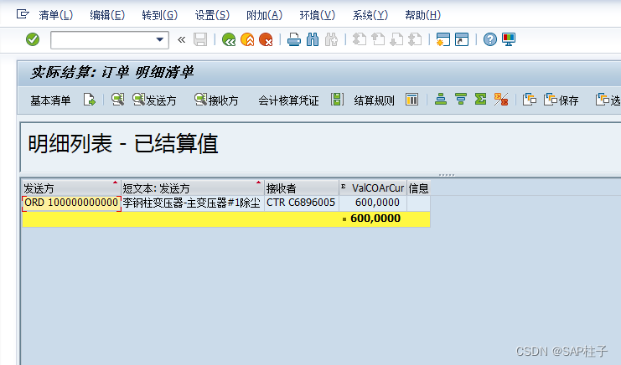The image size is (621, 365).
Task: Click the First Page icon
Action: click(360, 39)
